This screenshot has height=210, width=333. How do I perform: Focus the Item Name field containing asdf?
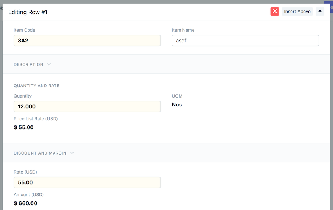click(x=245, y=41)
